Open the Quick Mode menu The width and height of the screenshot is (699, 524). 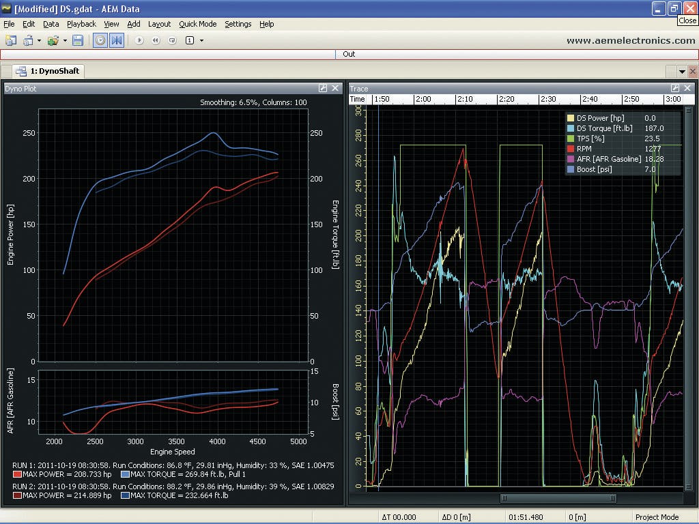pyautogui.click(x=197, y=24)
